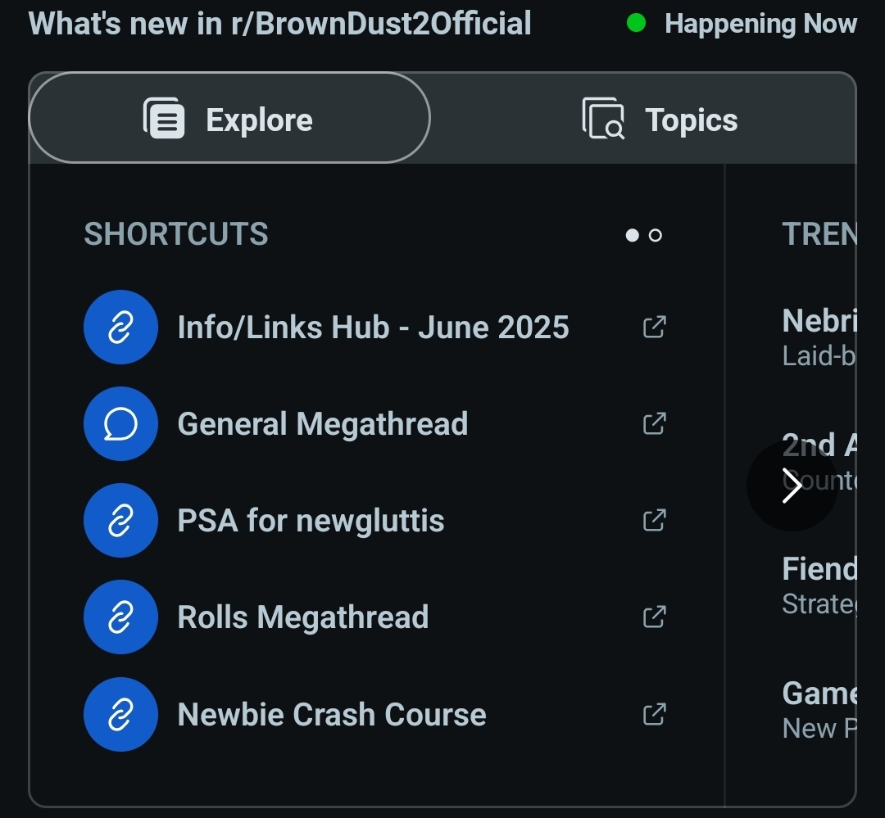Open trending item starting with Game
This screenshot has height=818, width=885.
pyautogui.click(x=819, y=710)
